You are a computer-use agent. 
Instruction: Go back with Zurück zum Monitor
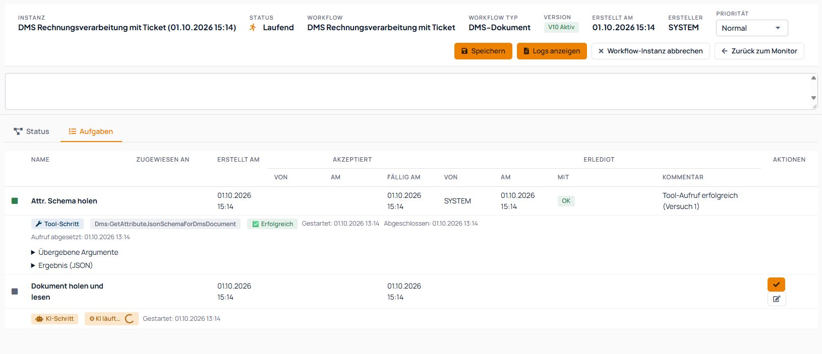[759, 51]
